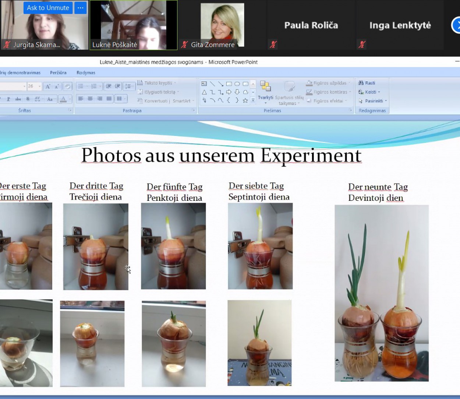The height and width of the screenshot is (399, 460).
Task: Center-align the paragraph text
Action: [x=90, y=99]
